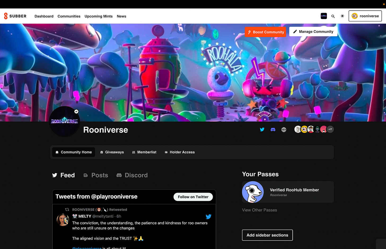Click the first member avatar in the row
The height and width of the screenshot is (249, 386).
point(298,129)
